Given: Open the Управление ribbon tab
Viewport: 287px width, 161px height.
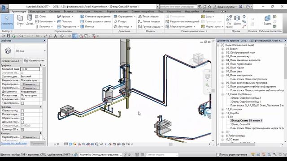Looking at the screenshot, I should [174, 12].
